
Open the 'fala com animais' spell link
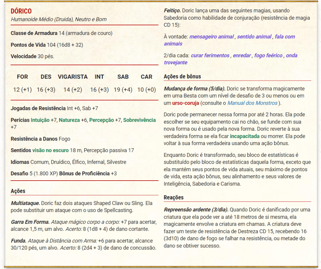(285, 37)
